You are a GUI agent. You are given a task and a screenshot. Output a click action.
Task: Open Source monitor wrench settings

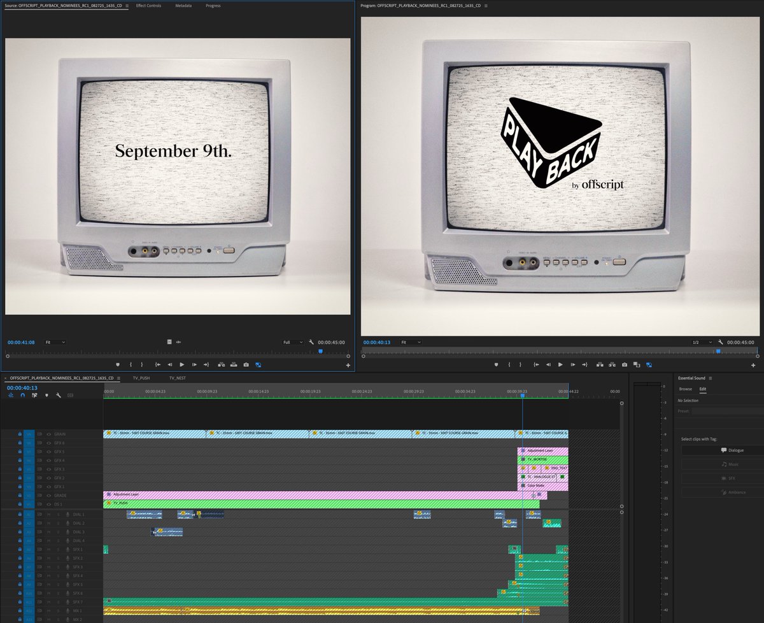[x=311, y=342]
